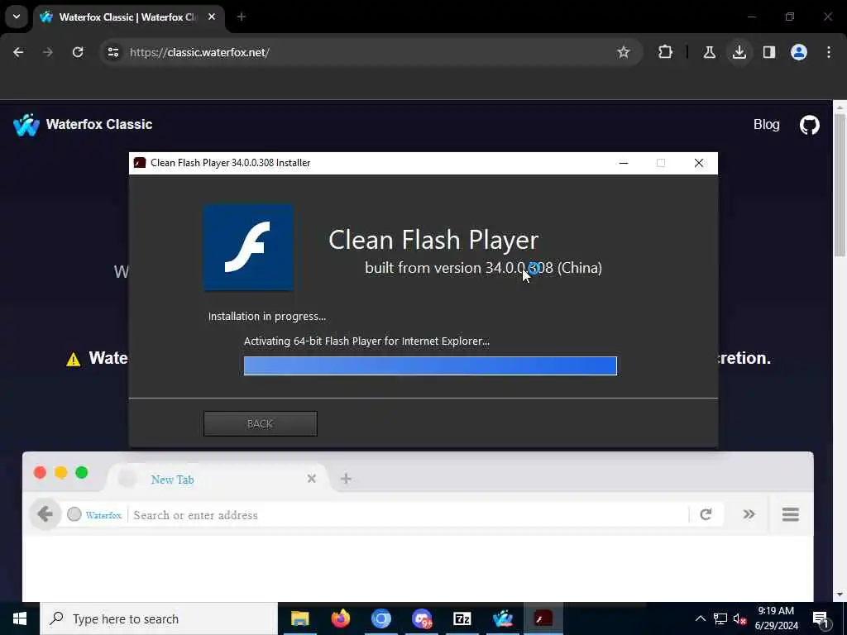Open the browser profile avatar

(799, 52)
